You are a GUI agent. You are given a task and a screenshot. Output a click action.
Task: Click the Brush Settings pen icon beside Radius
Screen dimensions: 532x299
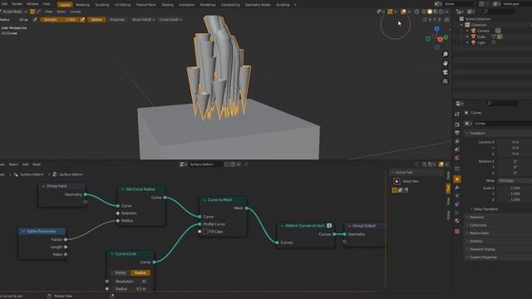[35, 20]
